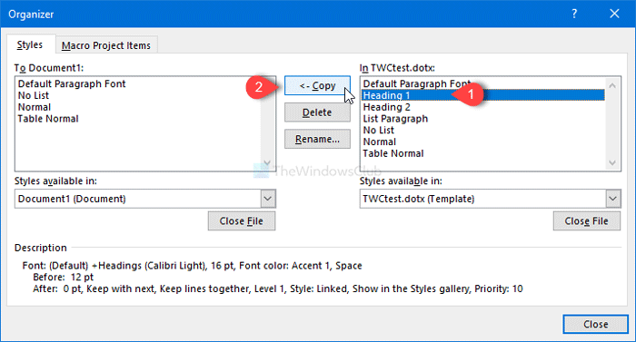Select Default Paragraph Font in TWCtest.dotx list
The height and width of the screenshot is (342, 636).
coord(416,83)
